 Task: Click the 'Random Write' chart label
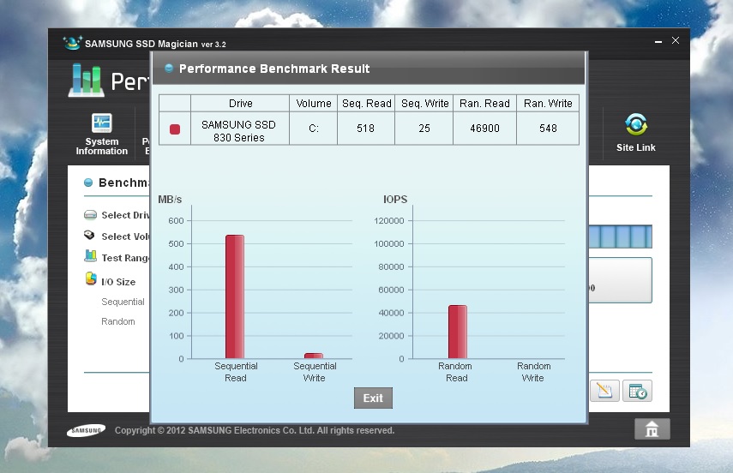click(533, 372)
